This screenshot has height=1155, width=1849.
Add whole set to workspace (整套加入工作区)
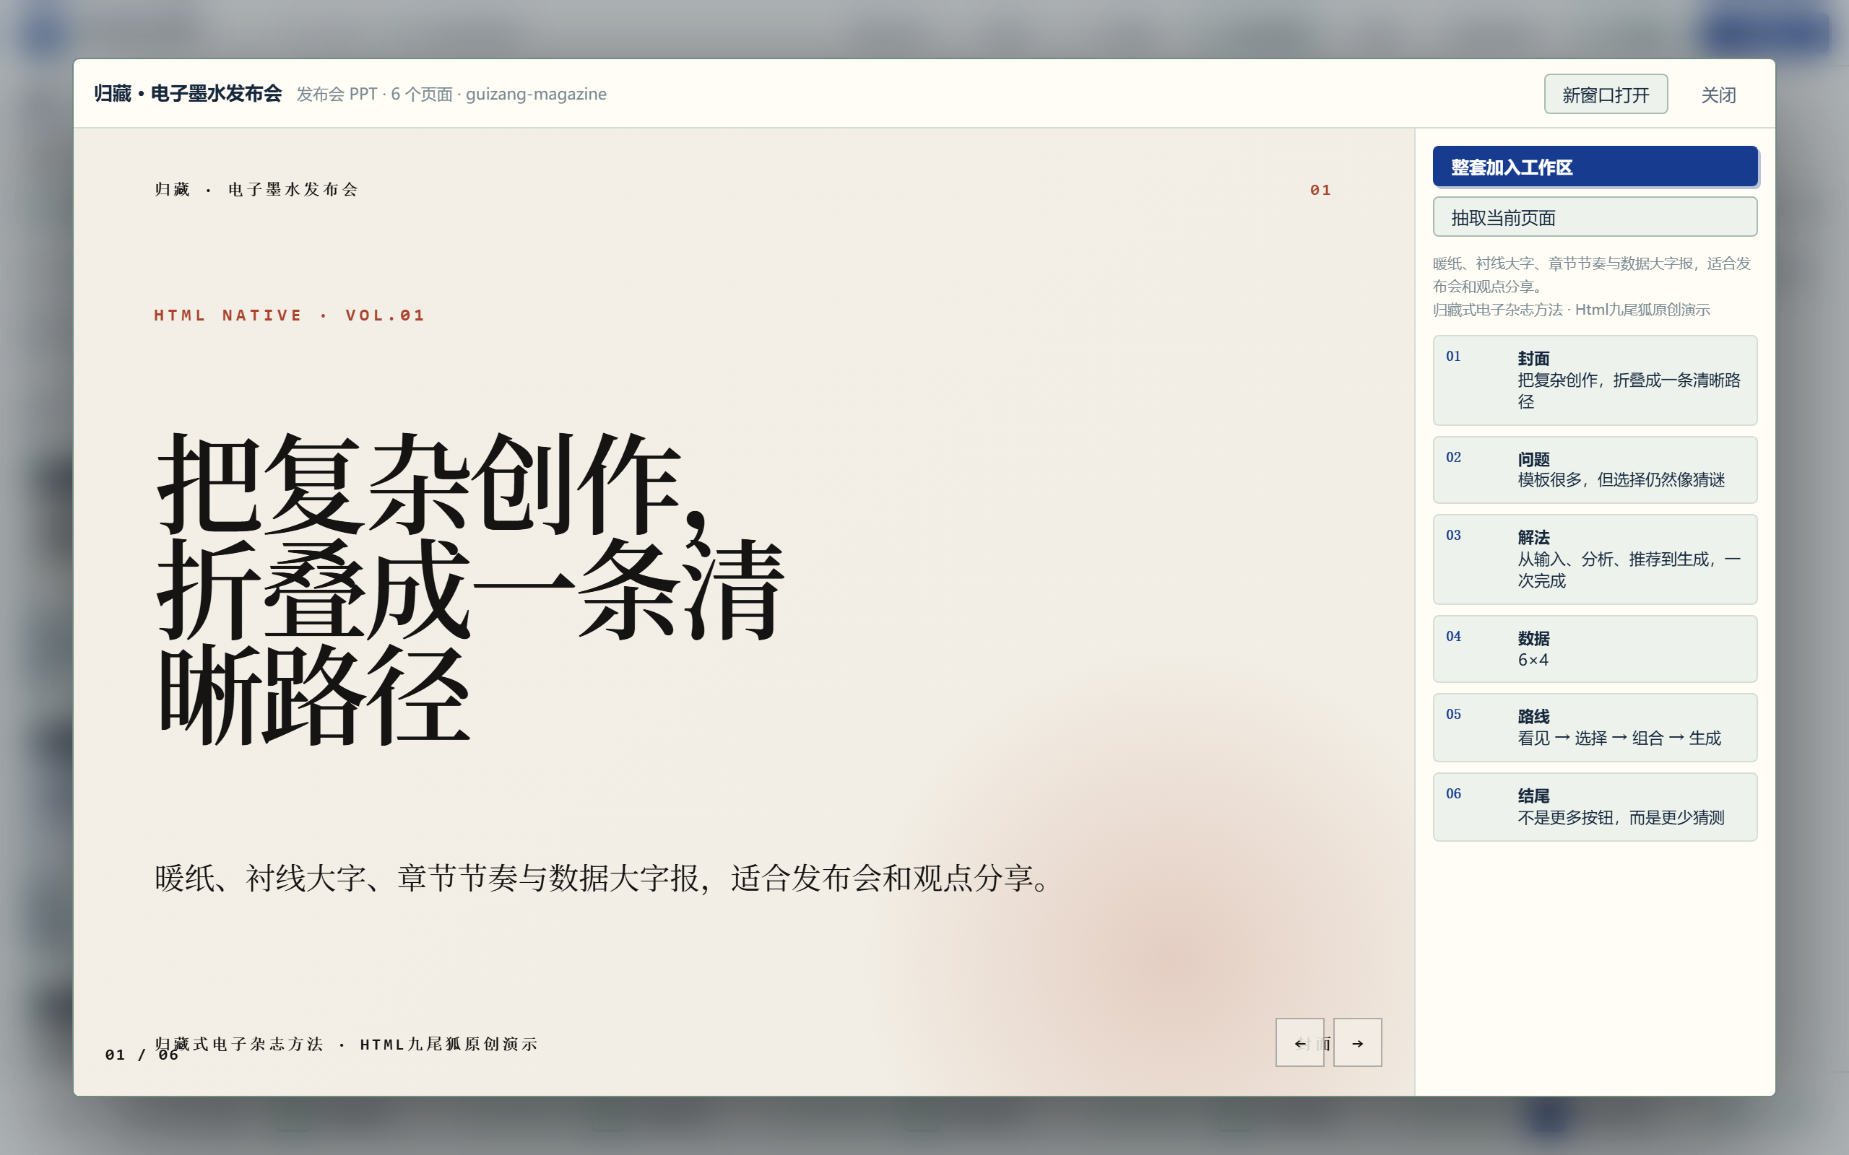pyautogui.click(x=1595, y=167)
